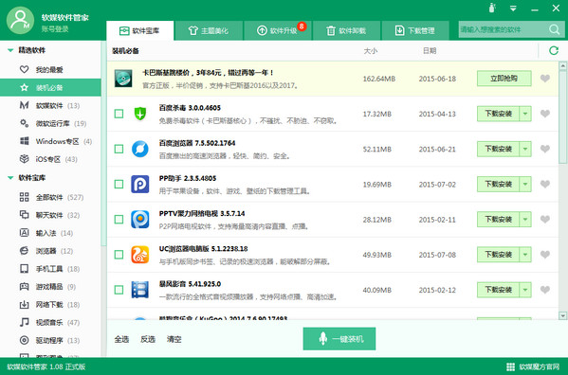
Task: Switch to 软件卸载 tab
Action: (x=346, y=30)
